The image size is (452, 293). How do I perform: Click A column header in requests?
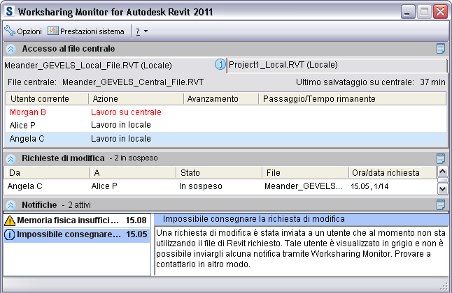point(133,173)
